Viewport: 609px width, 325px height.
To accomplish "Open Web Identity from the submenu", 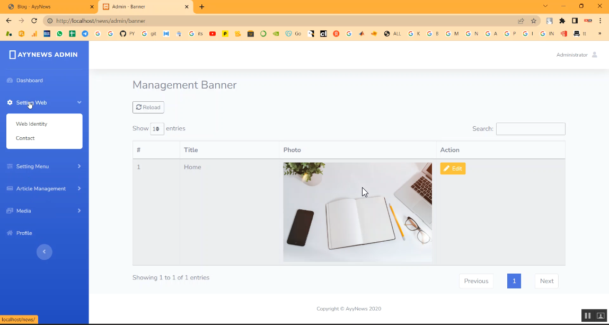I will point(32,124).
